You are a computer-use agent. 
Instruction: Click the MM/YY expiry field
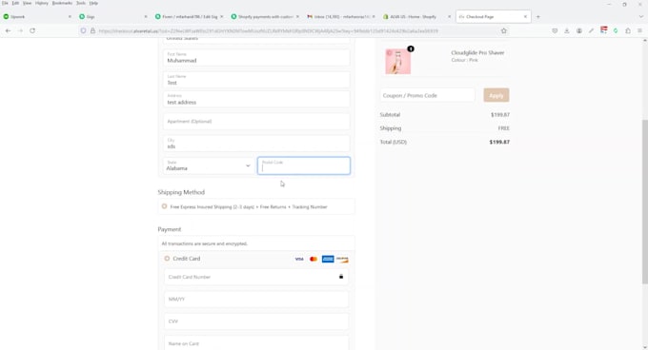click(256, 300)
